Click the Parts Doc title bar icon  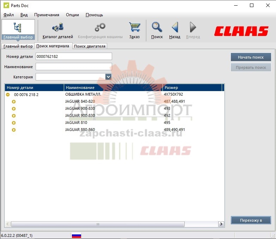point(6,5)
